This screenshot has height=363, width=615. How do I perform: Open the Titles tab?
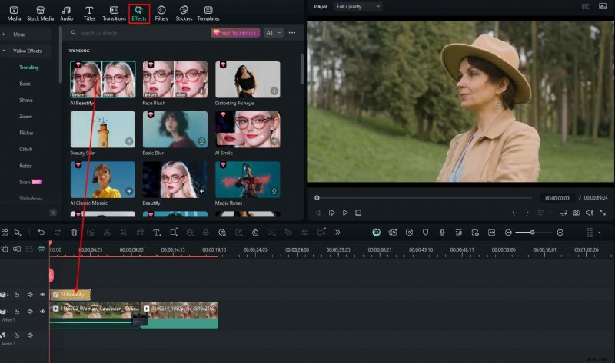[89, 13]
